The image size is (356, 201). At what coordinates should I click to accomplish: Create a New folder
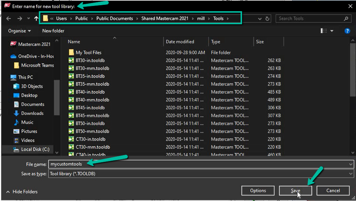[53, 31]
